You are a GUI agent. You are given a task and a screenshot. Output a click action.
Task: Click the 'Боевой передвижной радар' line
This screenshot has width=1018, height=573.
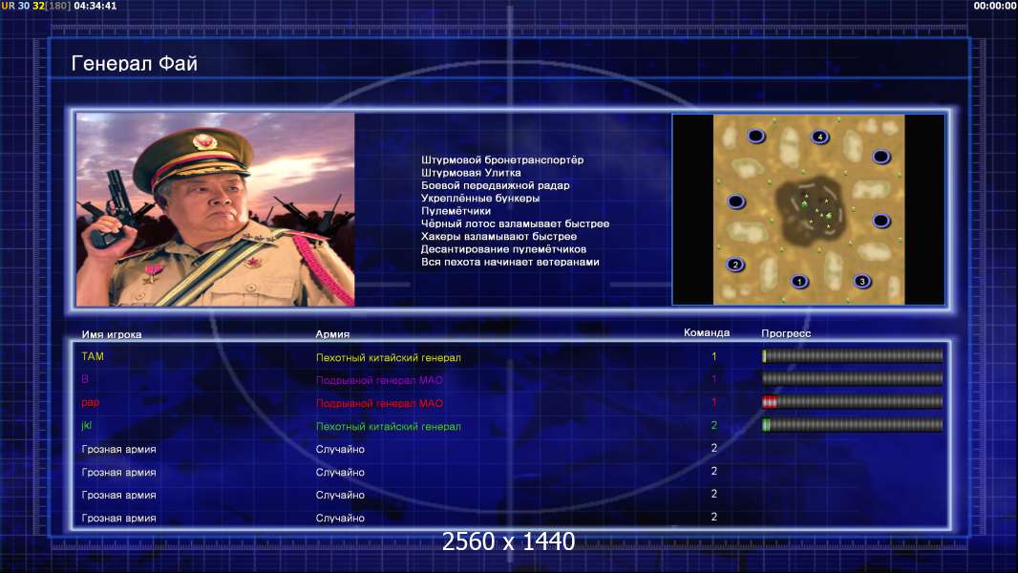tap(496, 185)
